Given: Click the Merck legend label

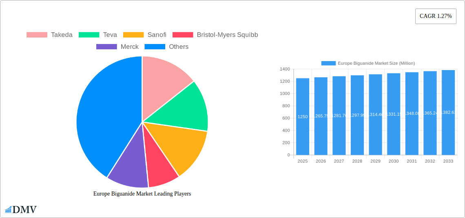Looking at the screenshot, I should (130, 47).
